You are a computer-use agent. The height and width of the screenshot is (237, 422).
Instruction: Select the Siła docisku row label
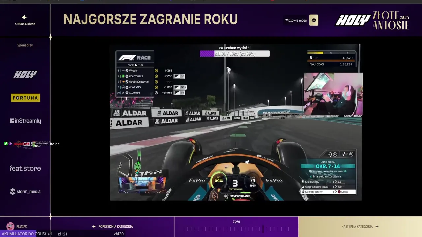coord(312,182)
